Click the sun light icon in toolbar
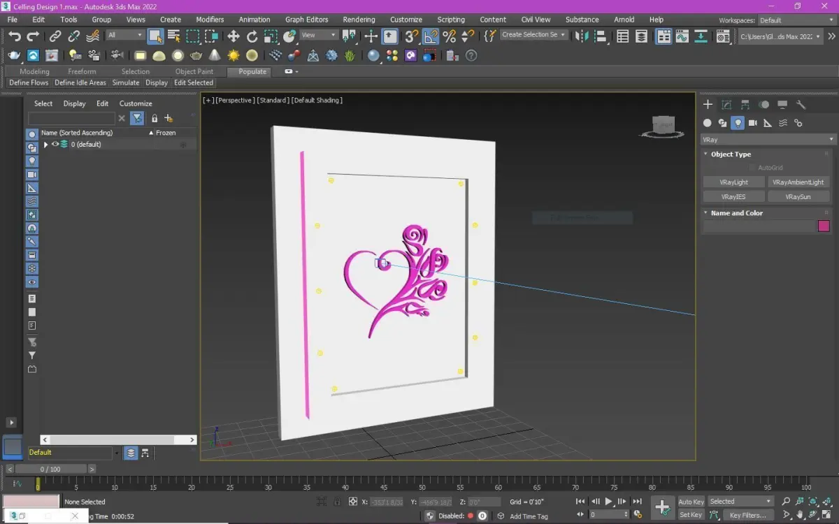 click(x=234, y=55)
